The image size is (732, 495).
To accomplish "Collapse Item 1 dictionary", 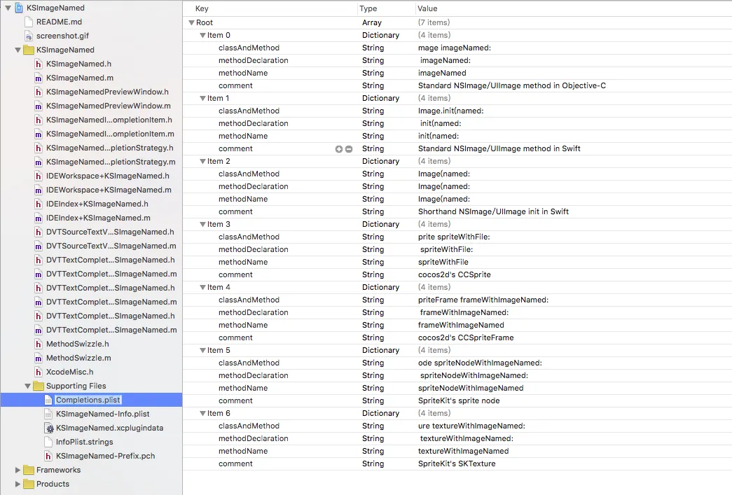I will pyautogui.click(x=202, y=98).
